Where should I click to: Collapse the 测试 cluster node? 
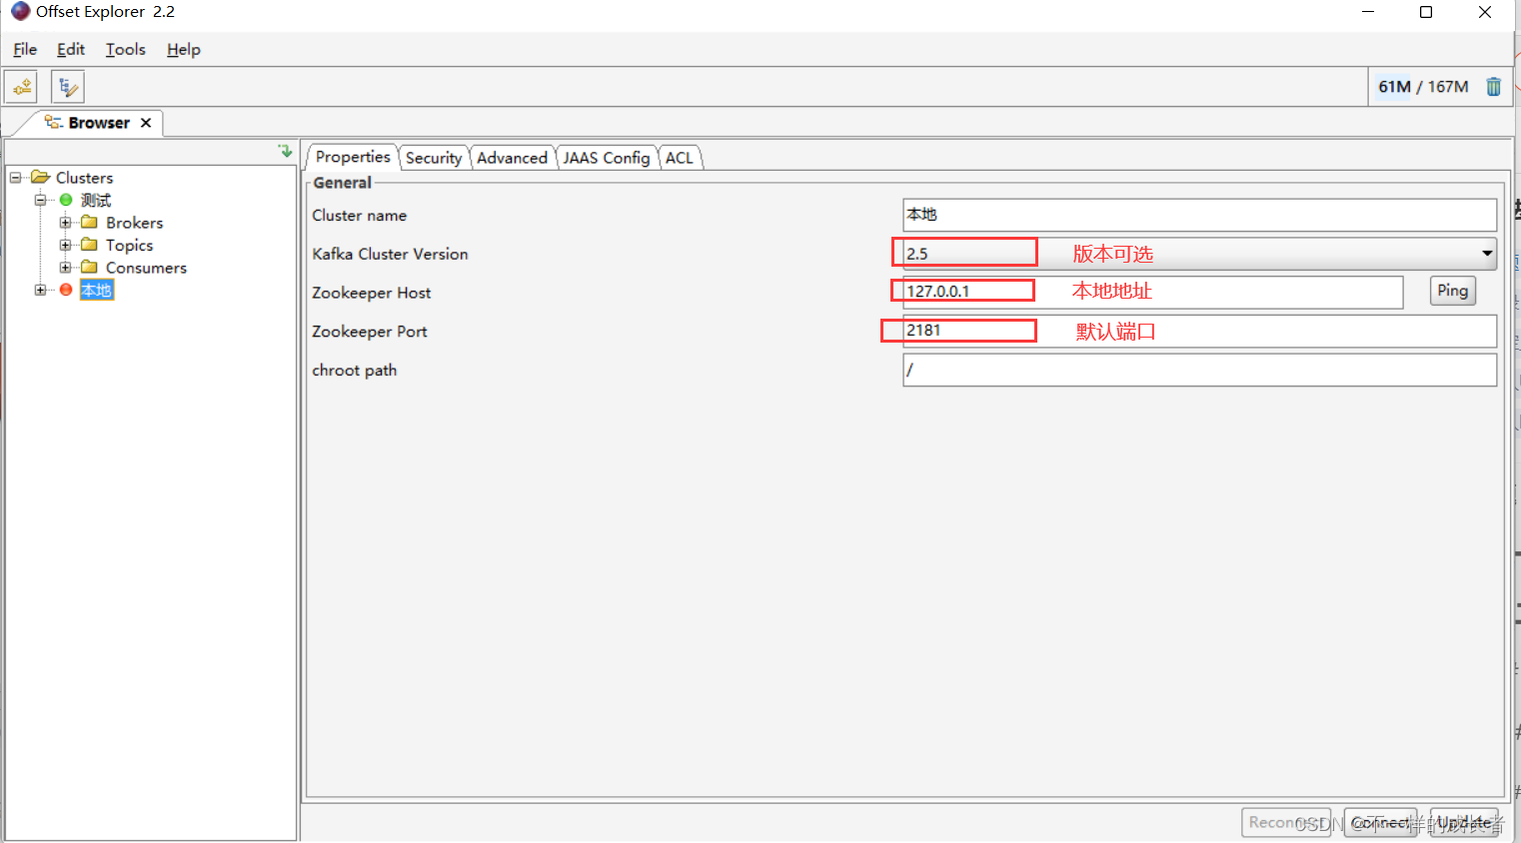(x=40, y=200)
